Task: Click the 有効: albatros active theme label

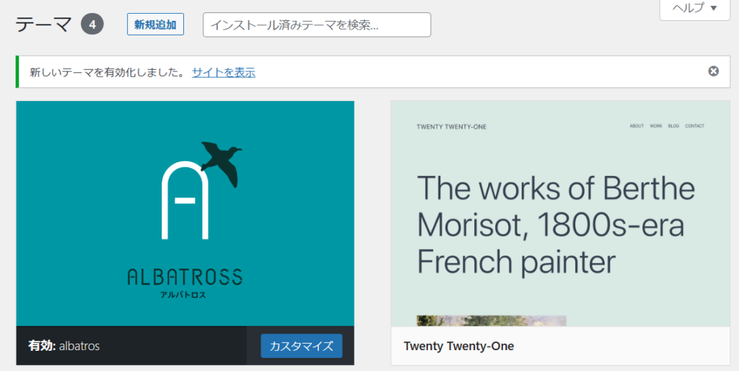Action: [x=64, y=346]
